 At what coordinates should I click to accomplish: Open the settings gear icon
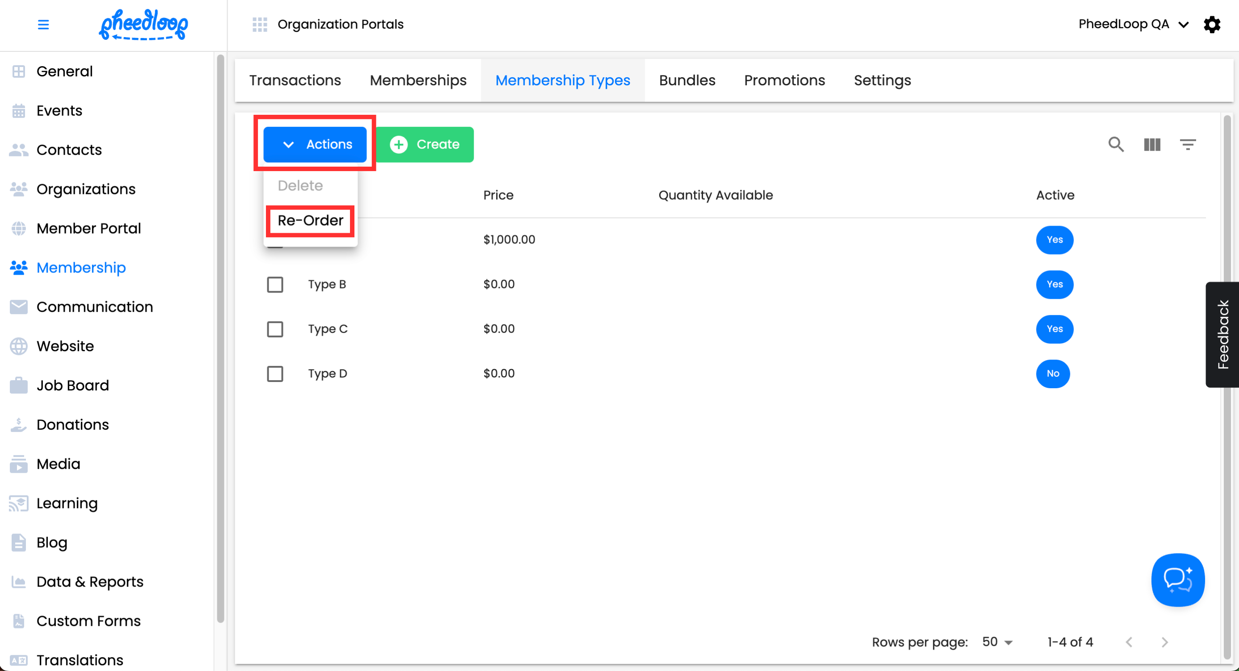coord(1212,24)
